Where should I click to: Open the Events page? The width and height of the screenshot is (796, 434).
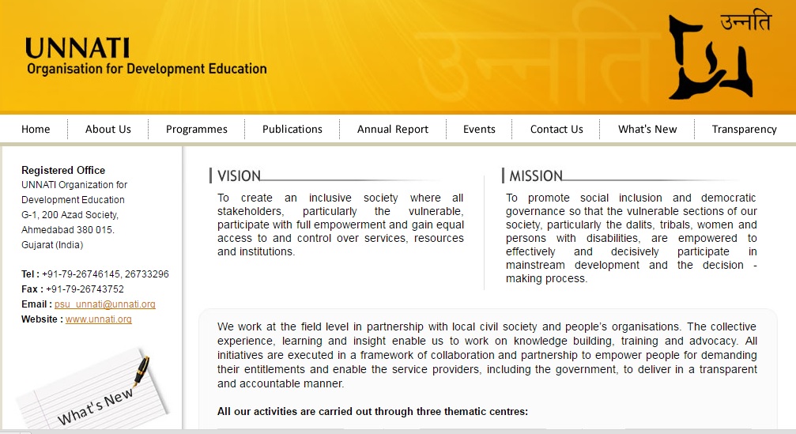point(479,129)
